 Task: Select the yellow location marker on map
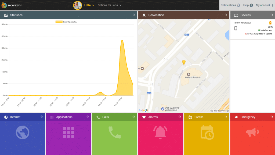tap(184, 62)
